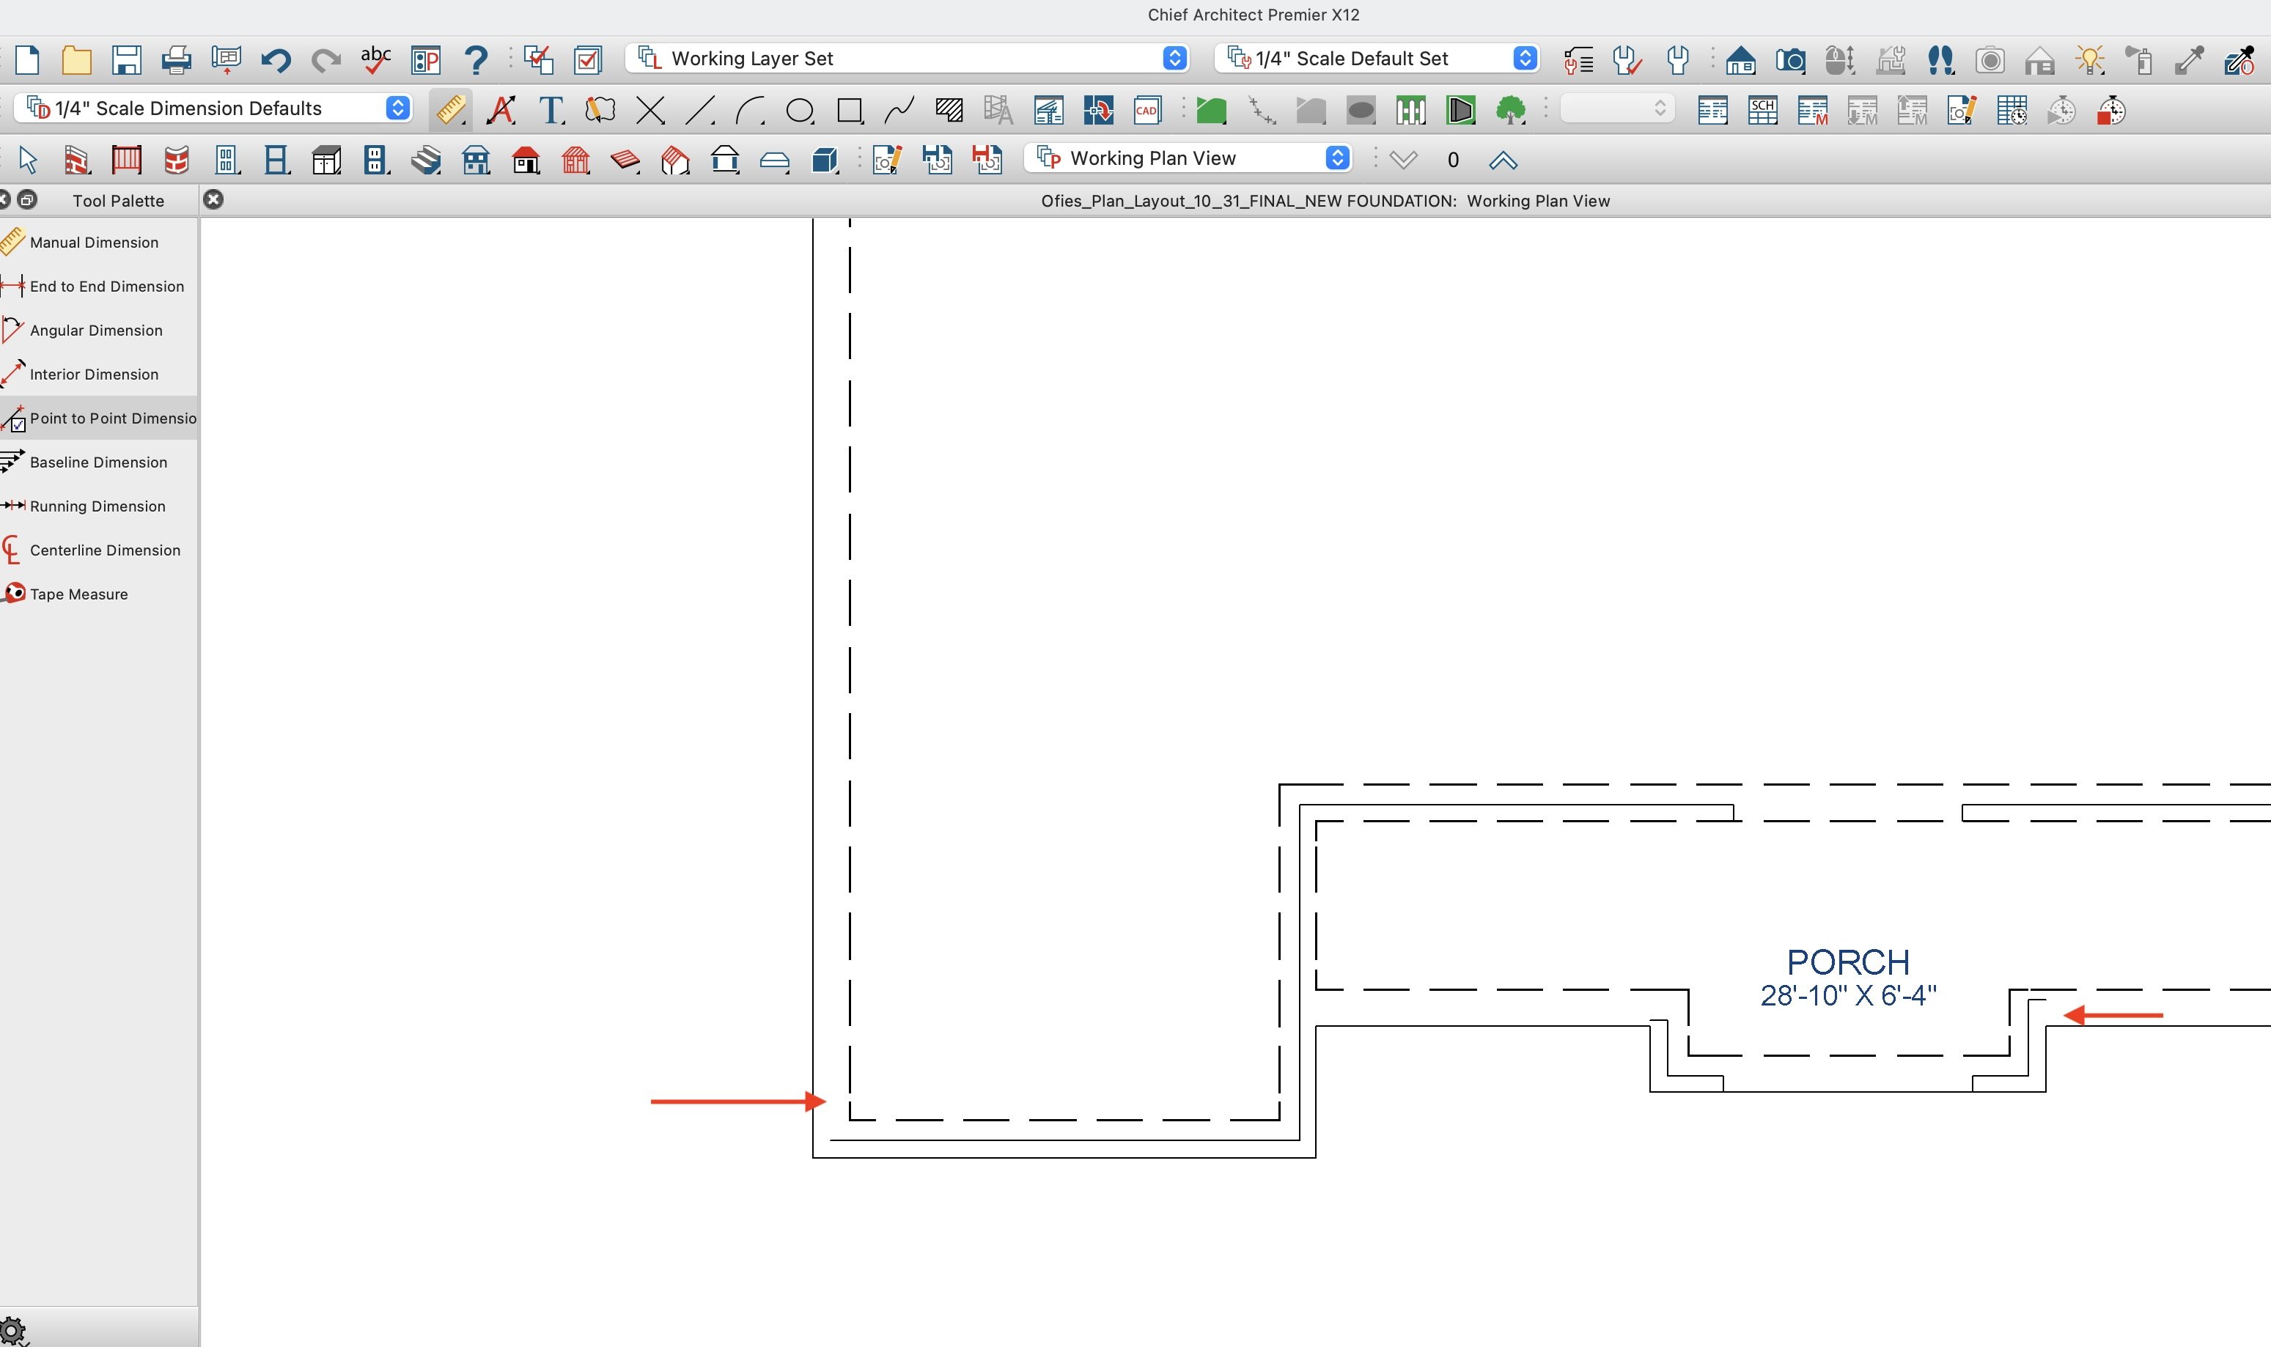Toggle the Material Eyedropper tool
Viewport: 2271px width, 1347px height.
(x=2188, y=61)
